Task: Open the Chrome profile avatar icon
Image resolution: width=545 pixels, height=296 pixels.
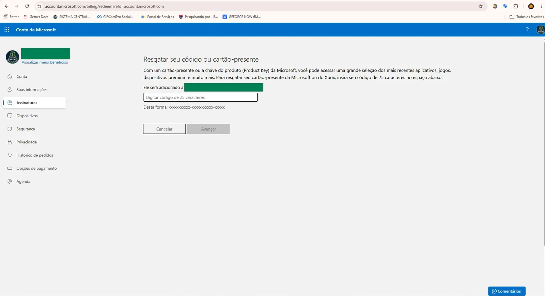Action: click(531, 6)
